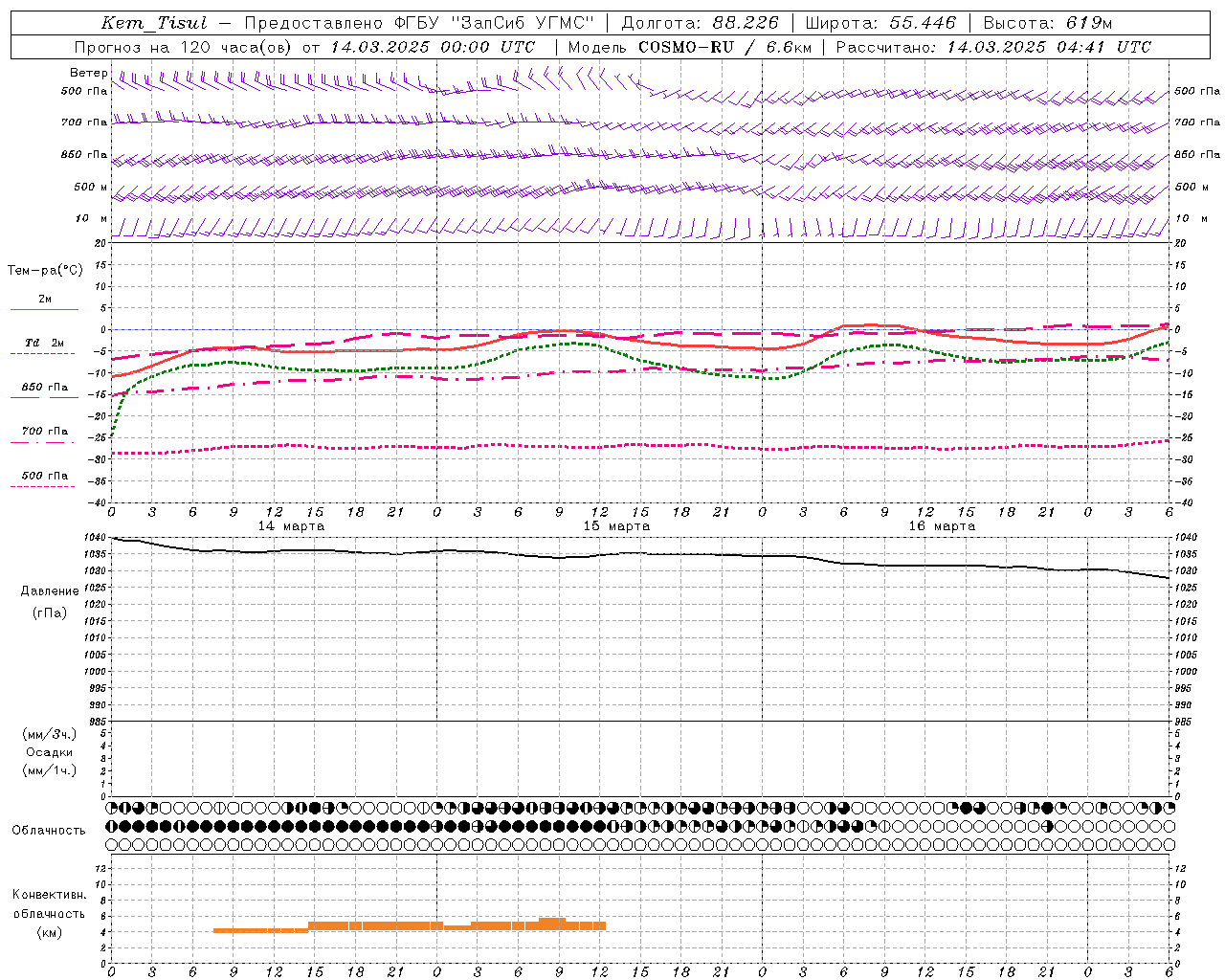1225x980 pixels.
Task: Click the station name Kem_Tisul in the title
Action: tap(154, 23)
